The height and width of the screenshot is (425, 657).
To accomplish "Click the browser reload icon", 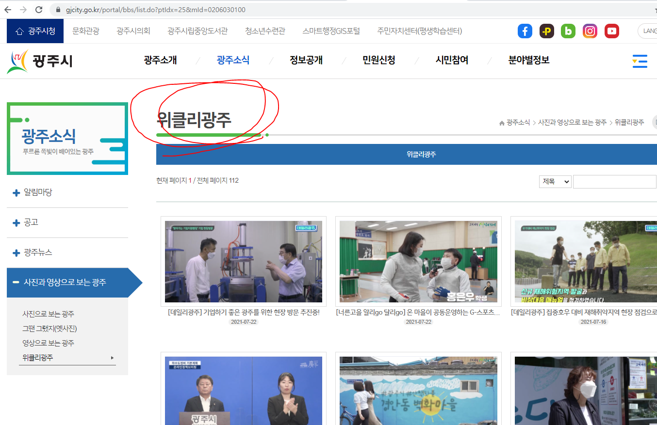I will point(39,10).
